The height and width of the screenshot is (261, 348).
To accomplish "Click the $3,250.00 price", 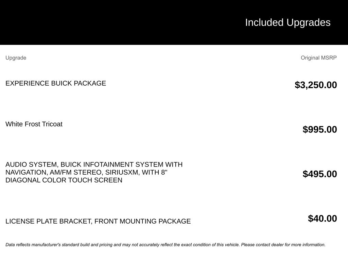I will click(316, 85).
